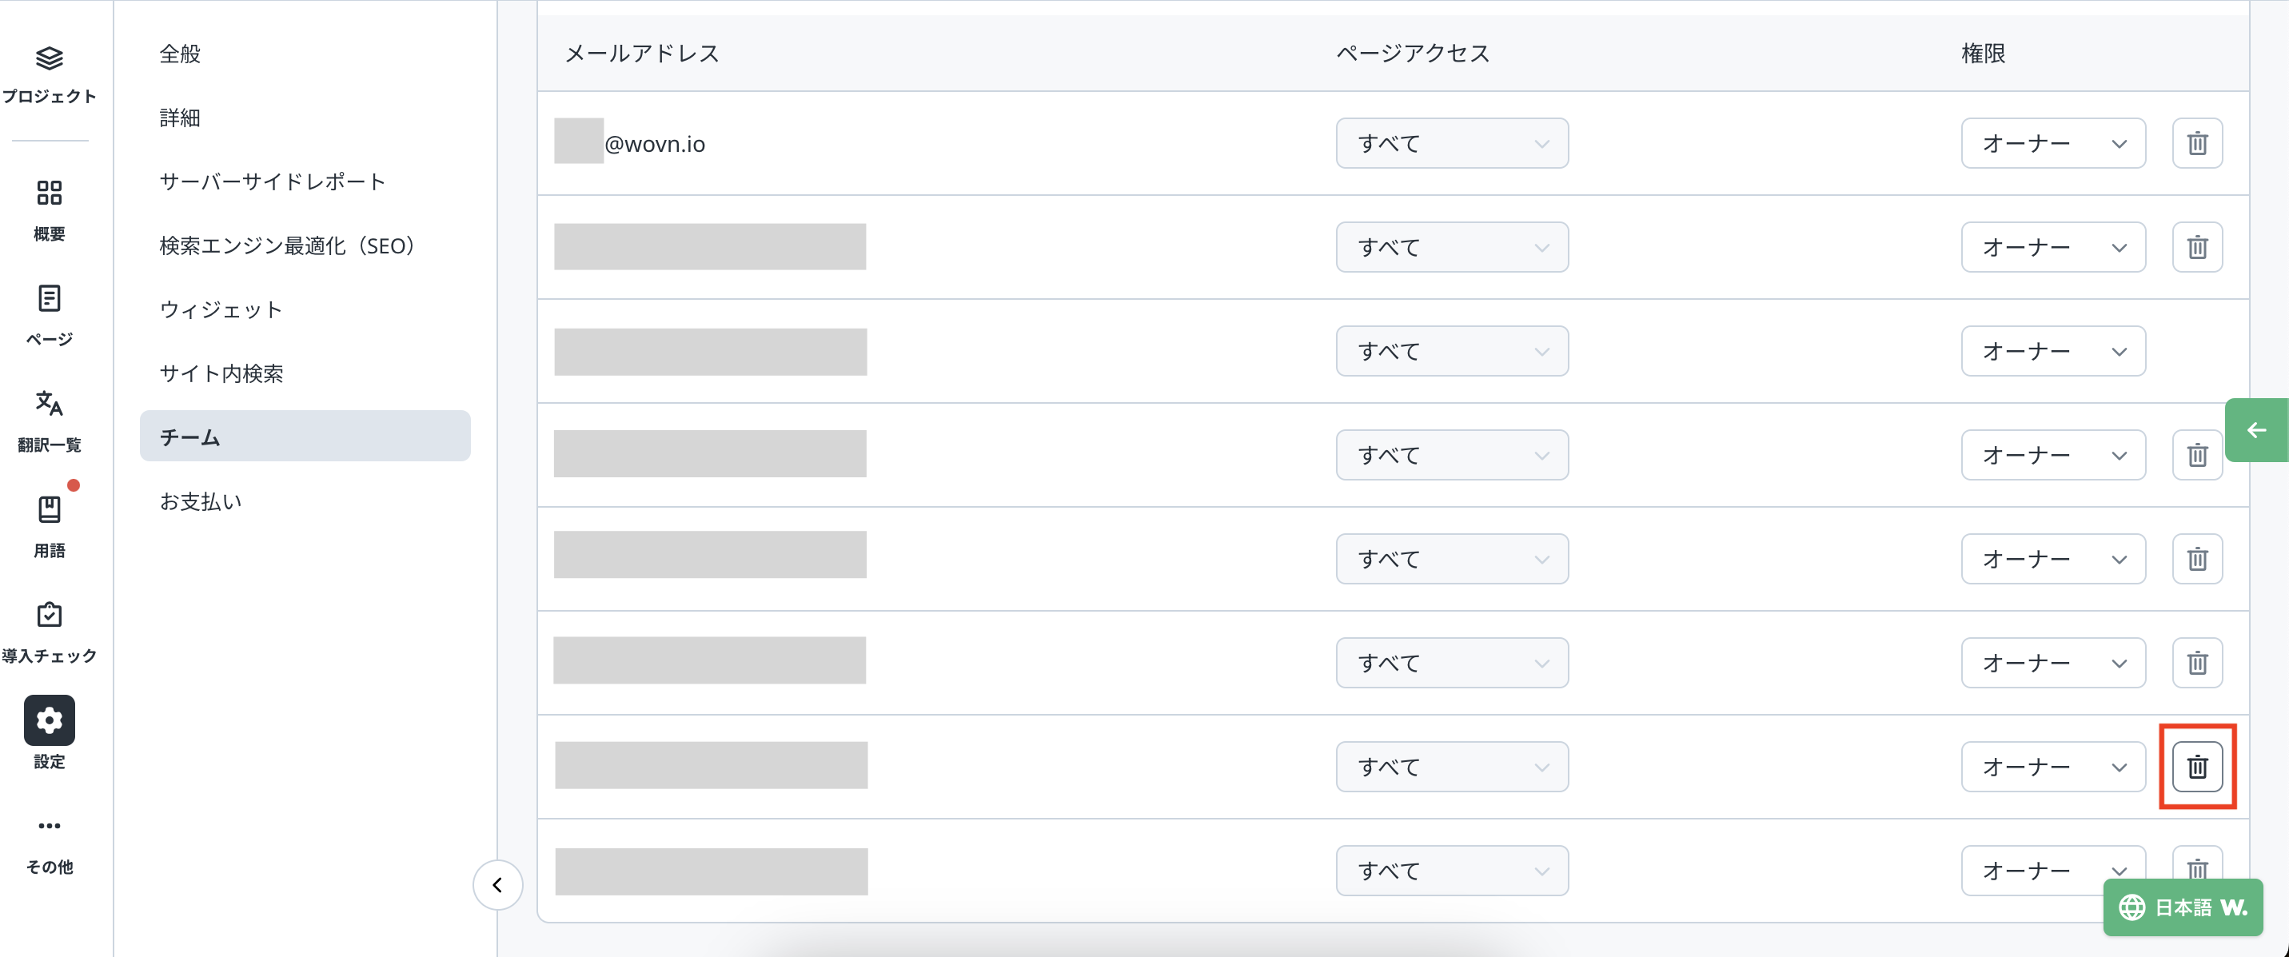Image resolution: width=2289 pixels, height=957 pixels.
Task: Open その他 three-dots menu
Action: tap(49, 826)
